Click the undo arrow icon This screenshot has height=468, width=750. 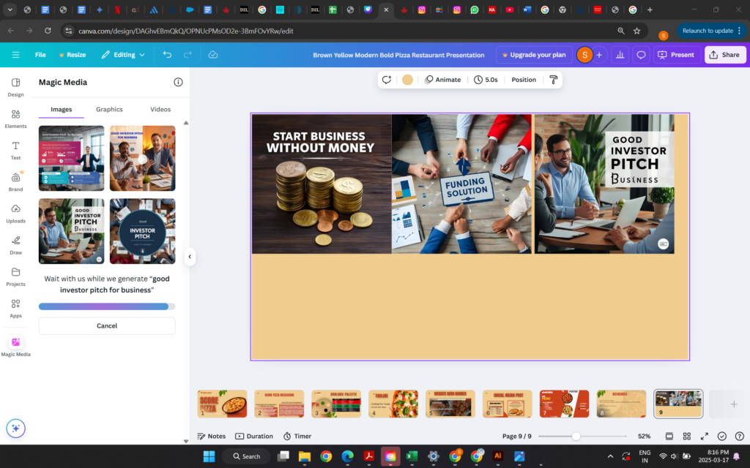(x=168, y=55)
